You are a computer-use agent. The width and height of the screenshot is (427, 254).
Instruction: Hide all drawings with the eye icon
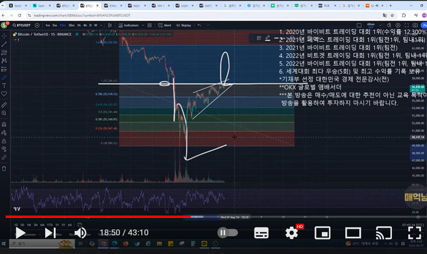[x=4, y=149]
